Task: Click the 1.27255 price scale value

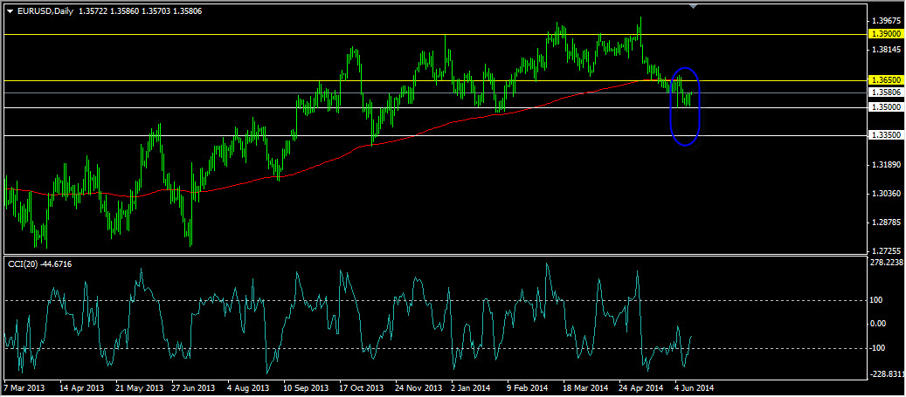Action: pyautogui.click(x=889, y=251)
